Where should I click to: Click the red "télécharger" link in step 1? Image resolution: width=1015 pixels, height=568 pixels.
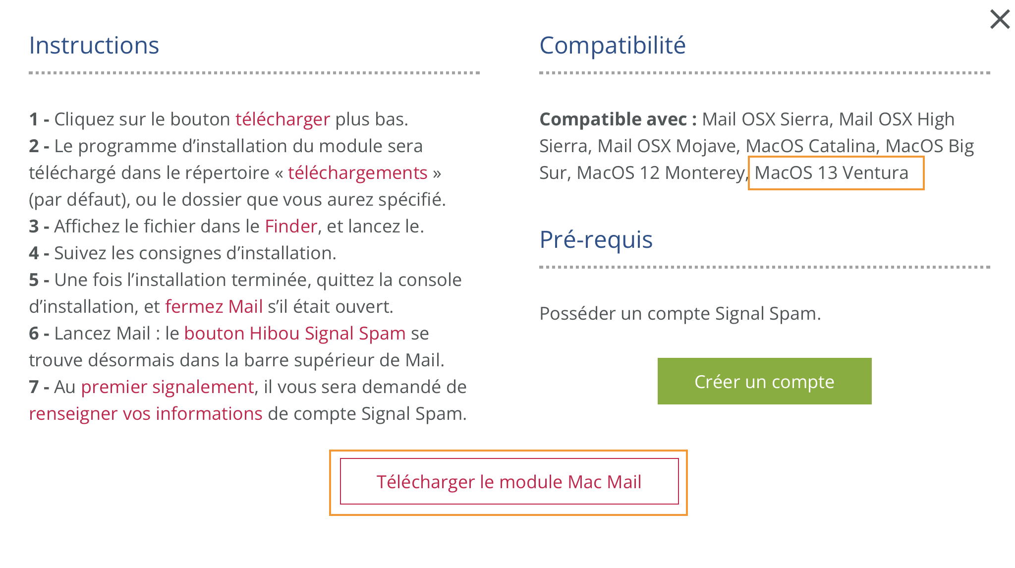pyautogui.click(x=282, y=119)
